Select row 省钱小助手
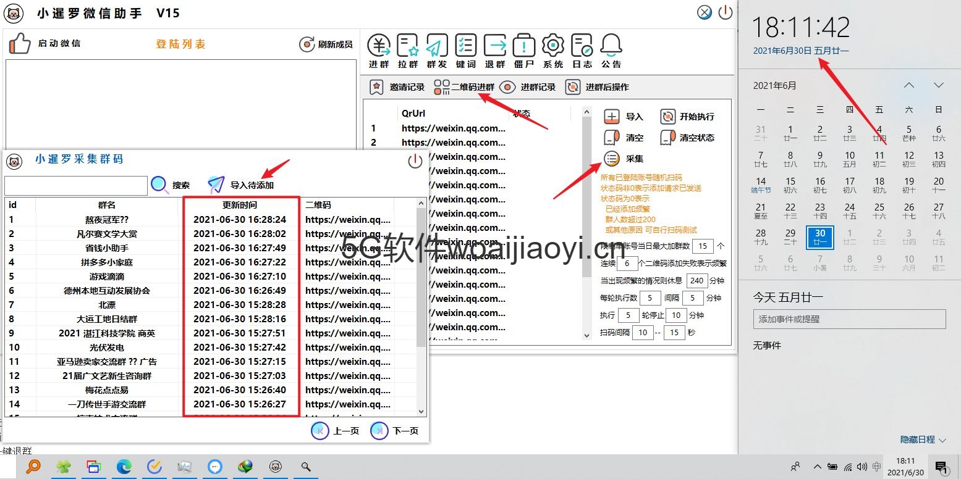 click(211, 248)
